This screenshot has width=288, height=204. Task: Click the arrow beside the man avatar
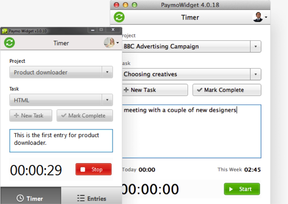coord(266,17)
